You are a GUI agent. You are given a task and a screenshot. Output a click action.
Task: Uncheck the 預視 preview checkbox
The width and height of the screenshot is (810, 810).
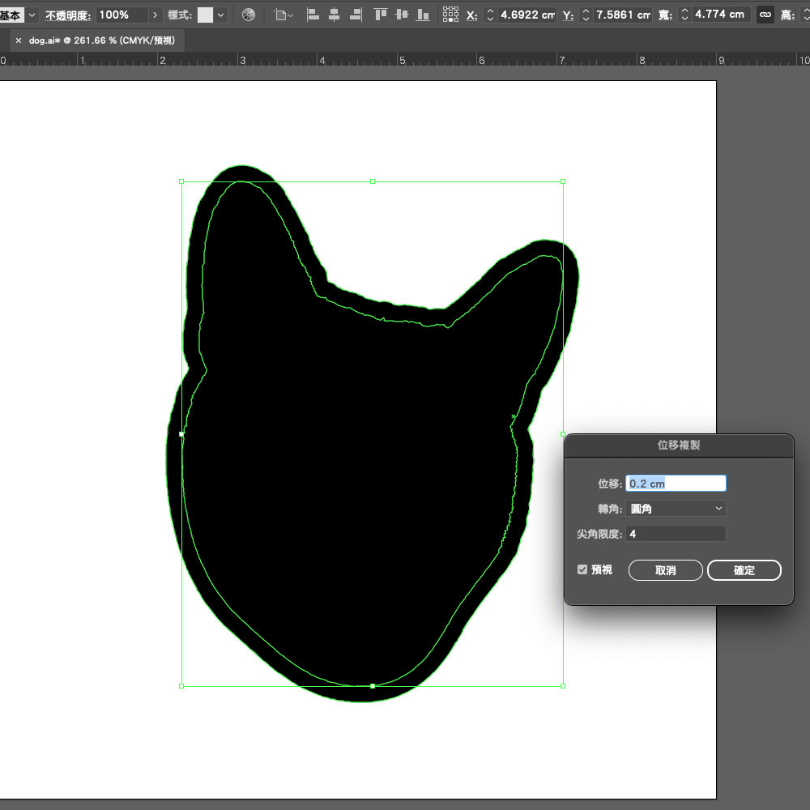(x=582, y=570)
